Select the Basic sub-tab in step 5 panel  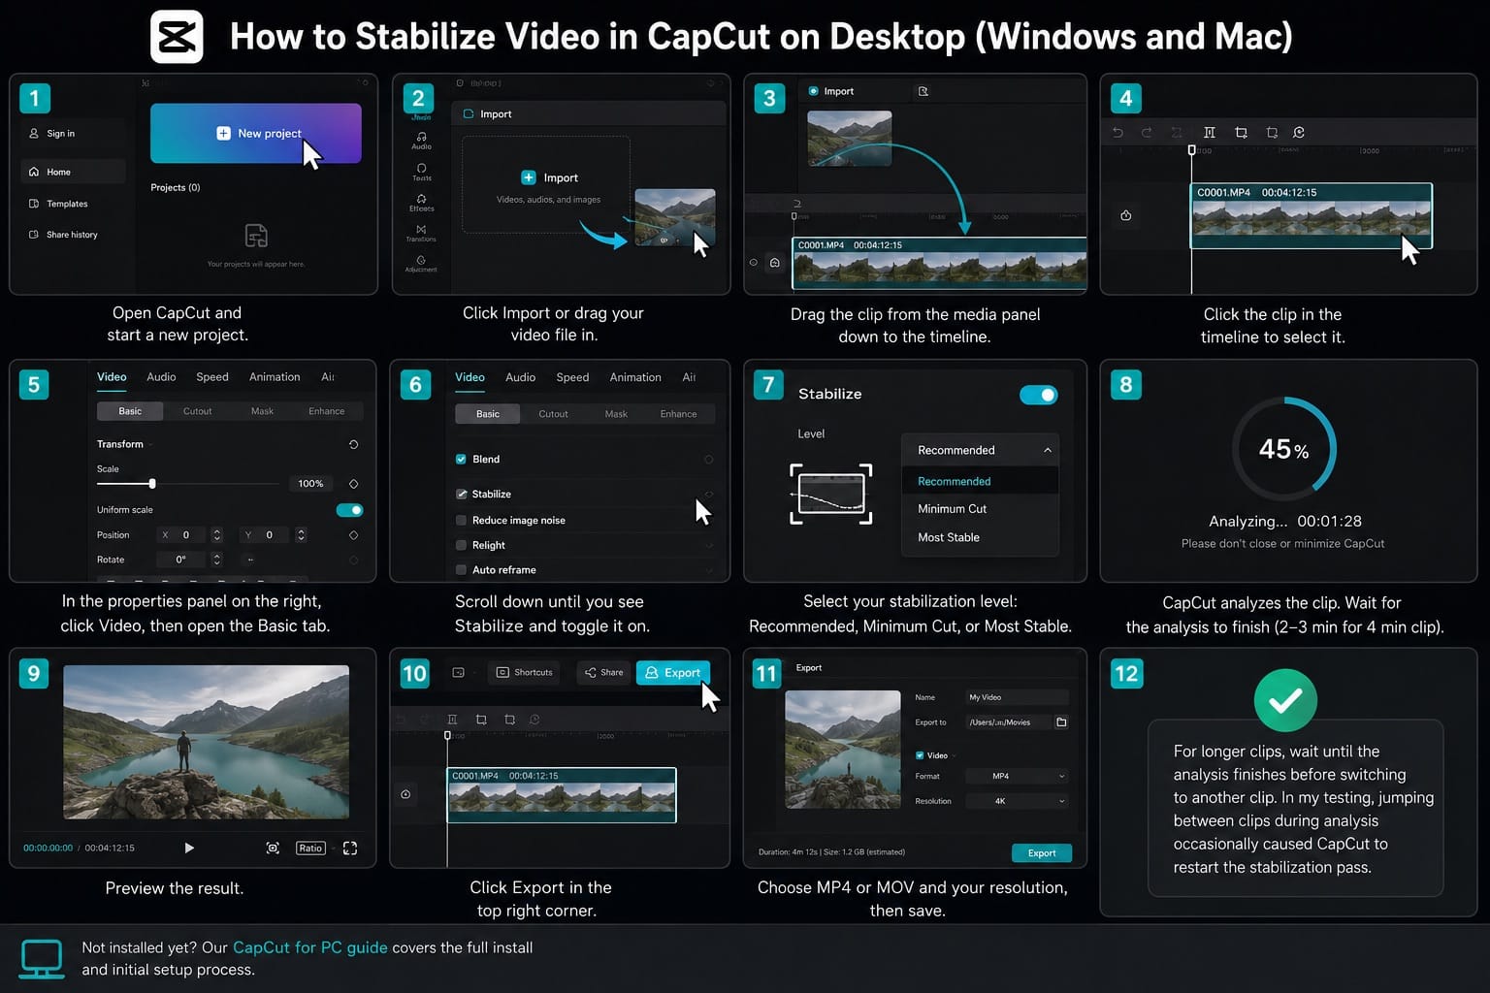(x=130, y=411)
